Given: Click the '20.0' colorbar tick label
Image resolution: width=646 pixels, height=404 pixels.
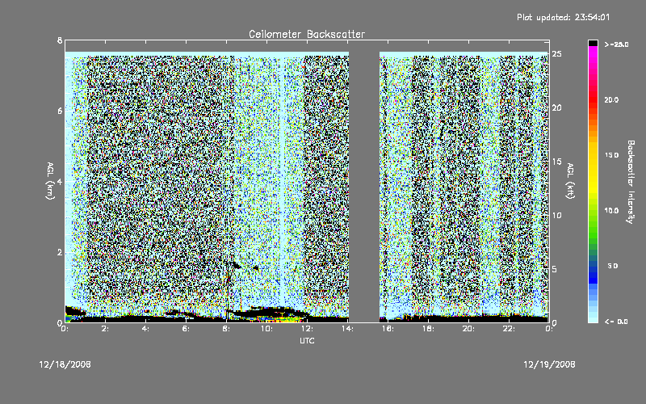Looking at the screenshot, I should [611, 99].
